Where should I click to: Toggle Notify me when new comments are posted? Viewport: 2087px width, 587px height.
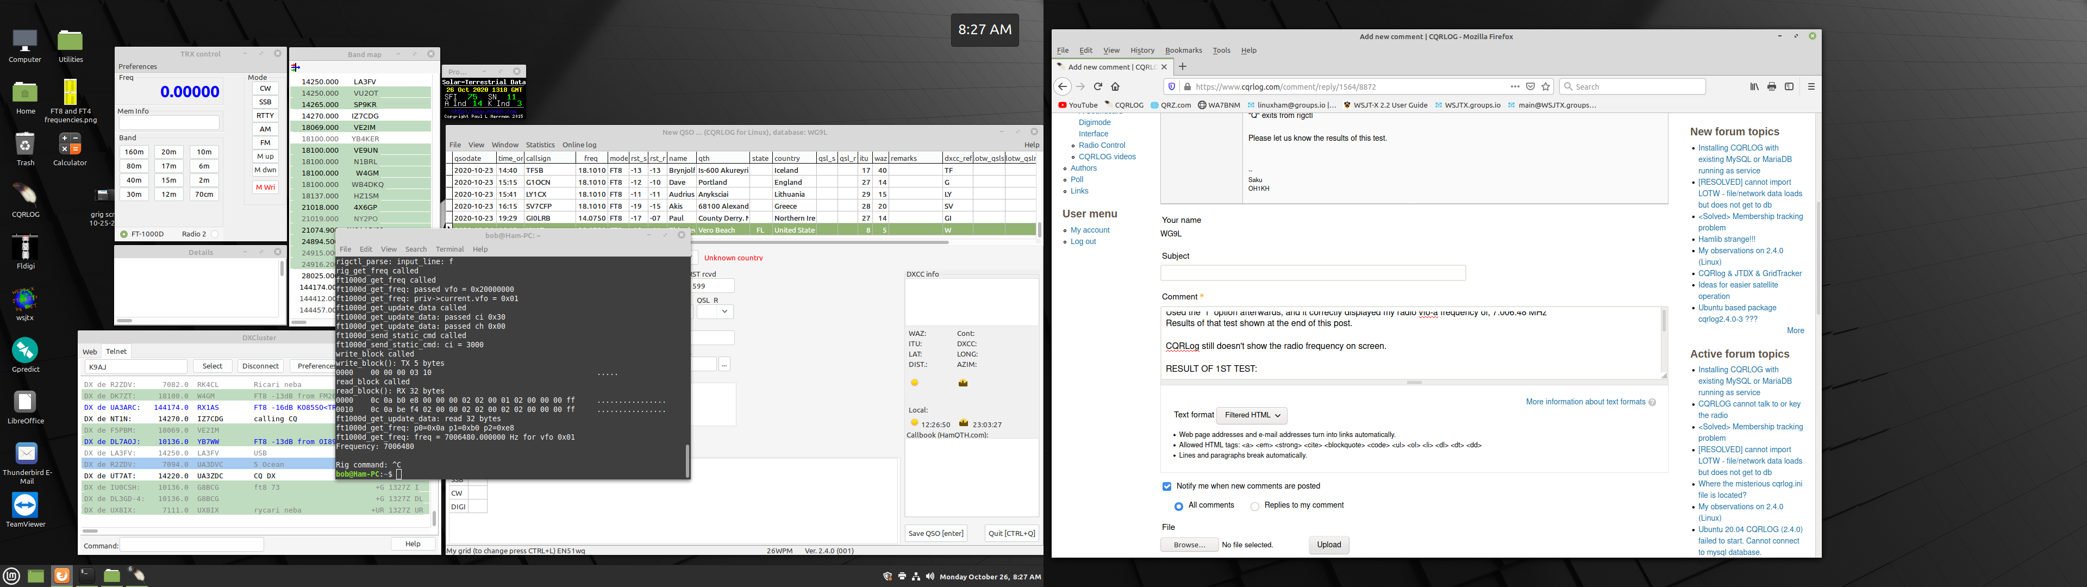(1167, 486)
